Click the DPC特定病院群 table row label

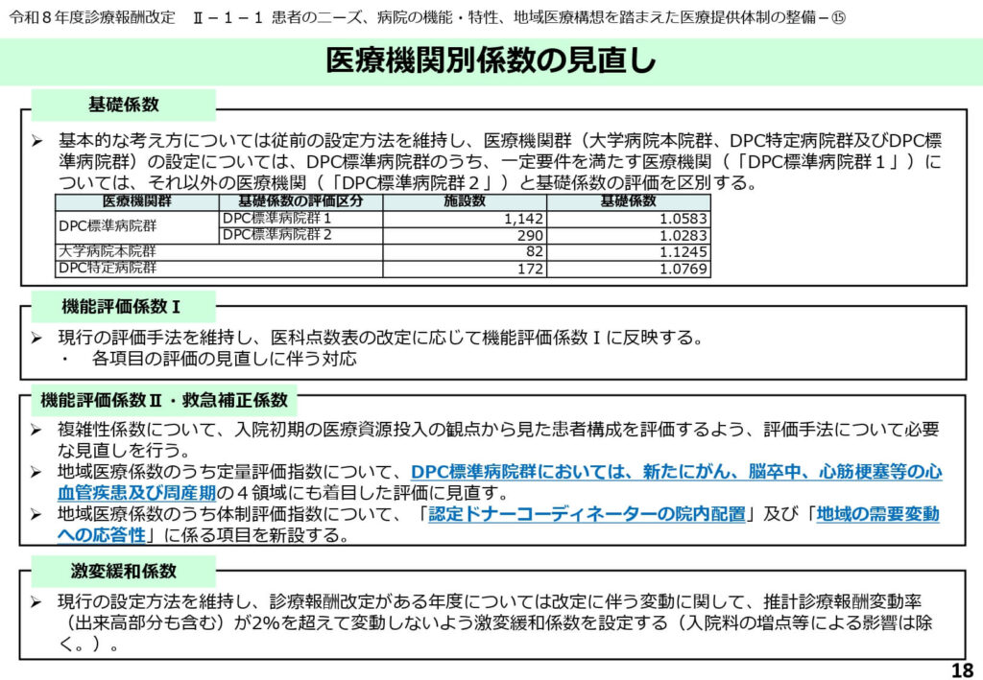tap(107, 269)
